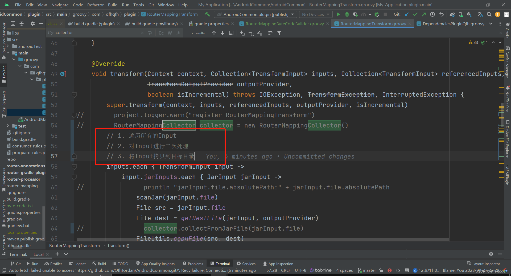Click transform() breadcrumb
511x276 pixels.
pos(118,246)
